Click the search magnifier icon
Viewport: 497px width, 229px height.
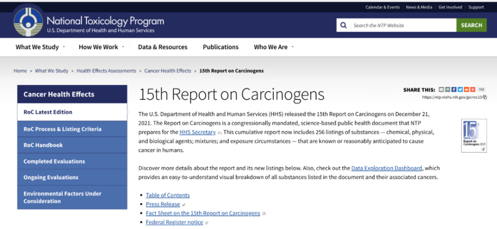coord(343,25)
